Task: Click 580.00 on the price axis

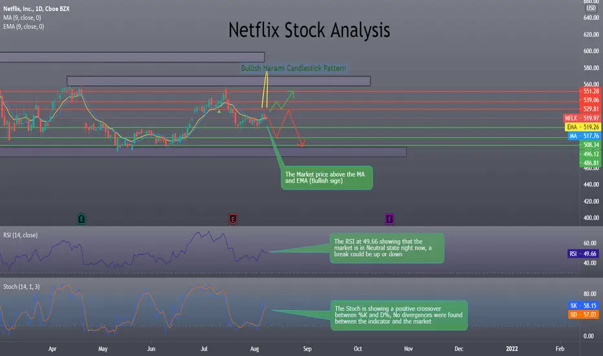Action: point(591,68)
